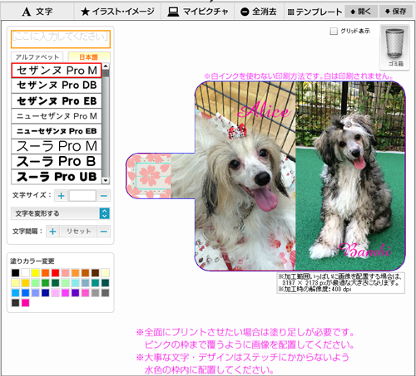
Task: Open the マイピクチャ tab
Action: (x=197, y=12)
